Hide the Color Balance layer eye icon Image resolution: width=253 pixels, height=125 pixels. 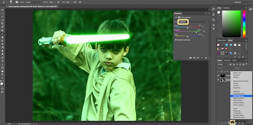[x=218, y=76]
